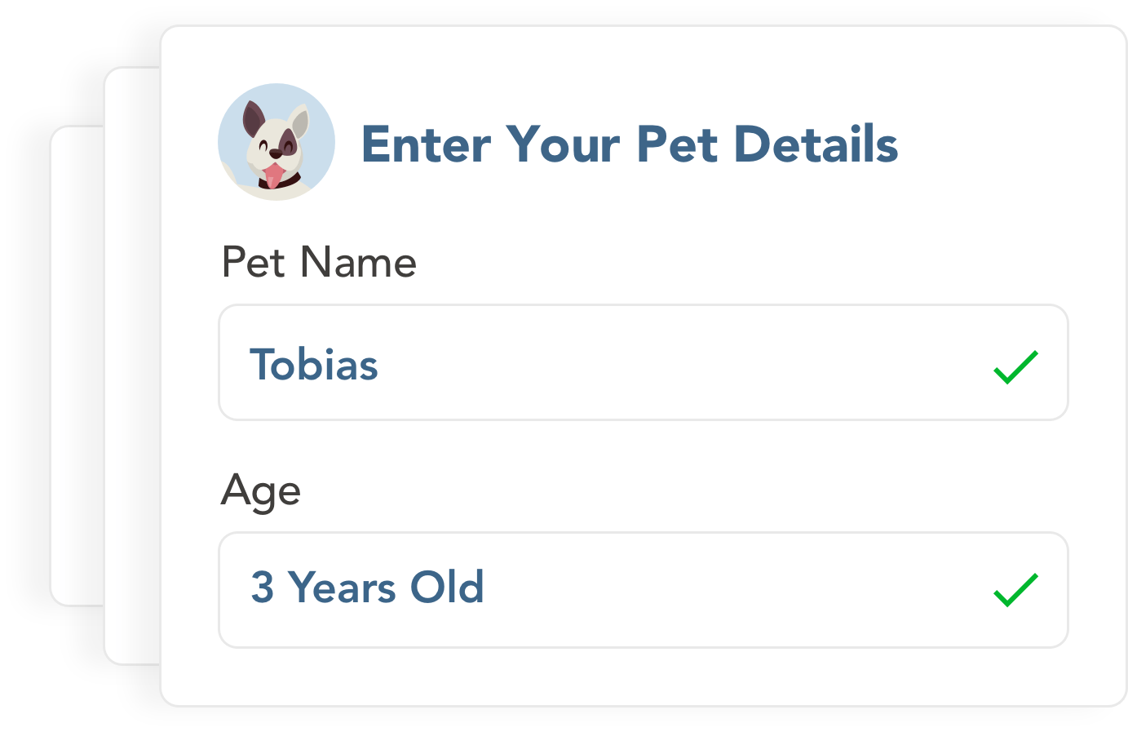This screenshot has width=1128, height=732.
Task: Click the "Enter Your Pet Details" heading
Action: [x=629, y=144]
